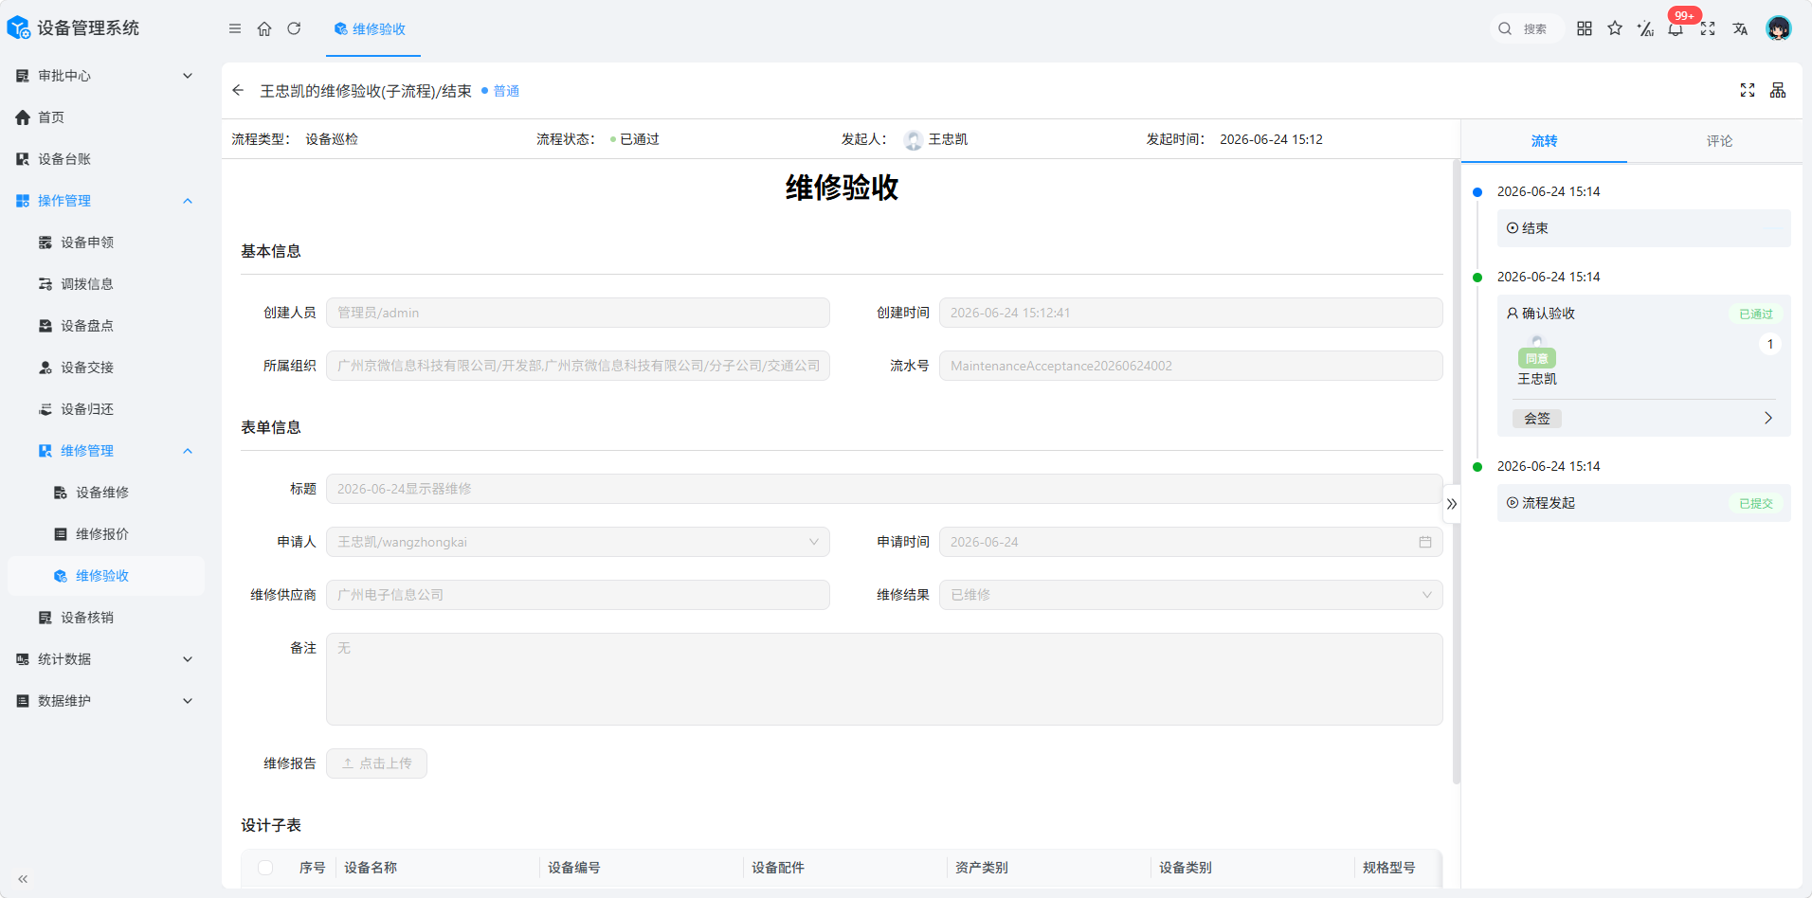
Task: Open the 维修结果 dropdown
Action: tap(1190, 595)
